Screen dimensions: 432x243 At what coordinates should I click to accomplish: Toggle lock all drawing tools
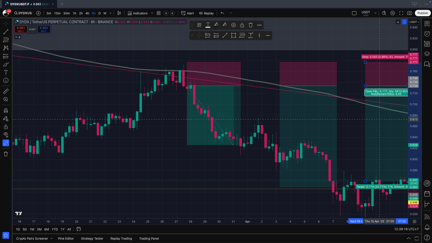coord(6,127)
